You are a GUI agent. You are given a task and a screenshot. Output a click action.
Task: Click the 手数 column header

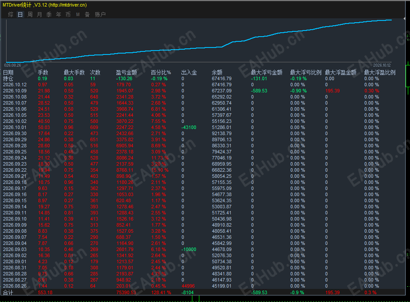tap(43, 72)
